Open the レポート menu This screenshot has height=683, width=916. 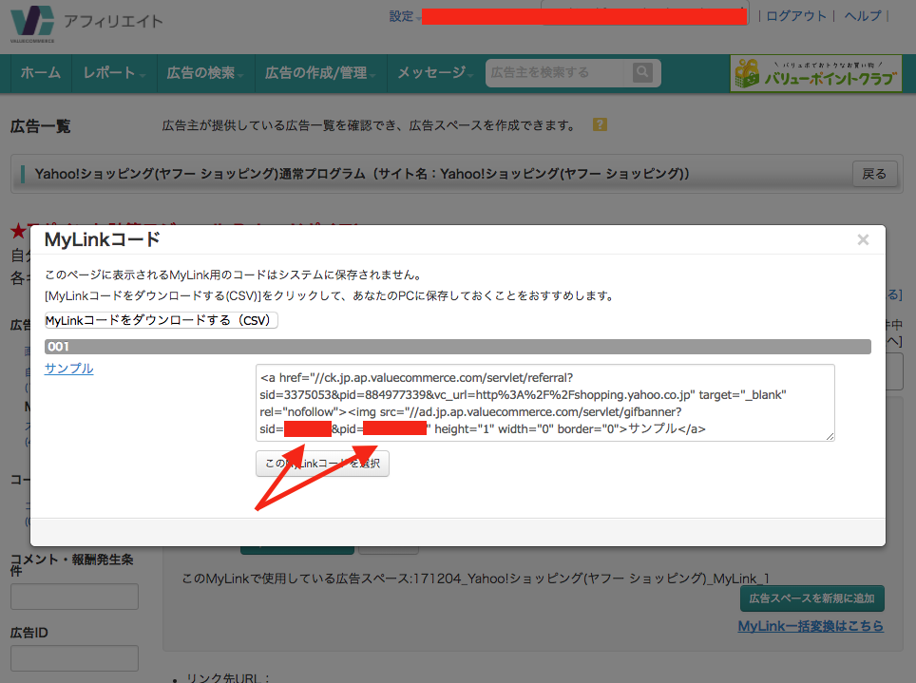click(x=114, y=72)
